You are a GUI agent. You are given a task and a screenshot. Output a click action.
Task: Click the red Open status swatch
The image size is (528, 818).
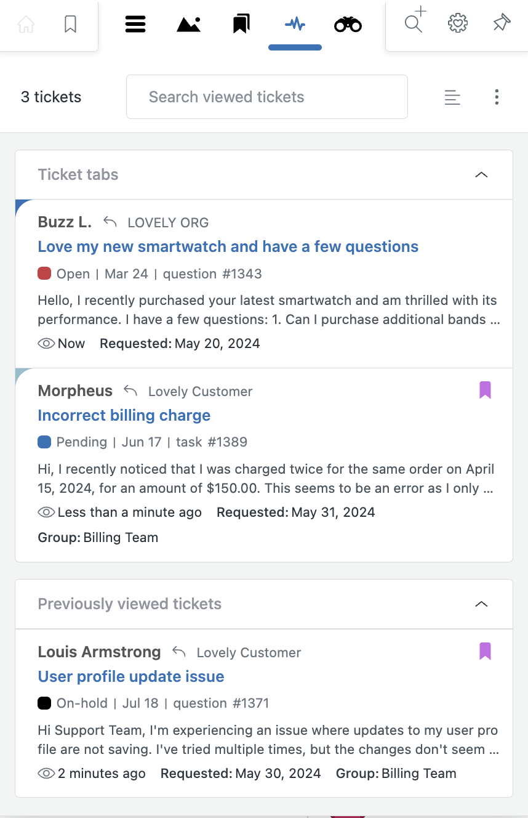pos(44,273)
